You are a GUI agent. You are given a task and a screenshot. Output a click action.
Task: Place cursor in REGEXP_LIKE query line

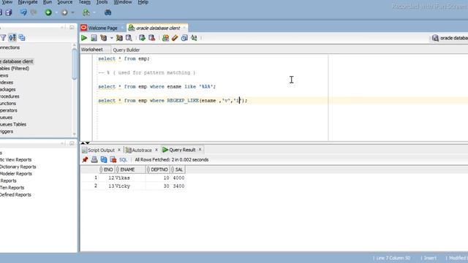click(x=173, y=101)
